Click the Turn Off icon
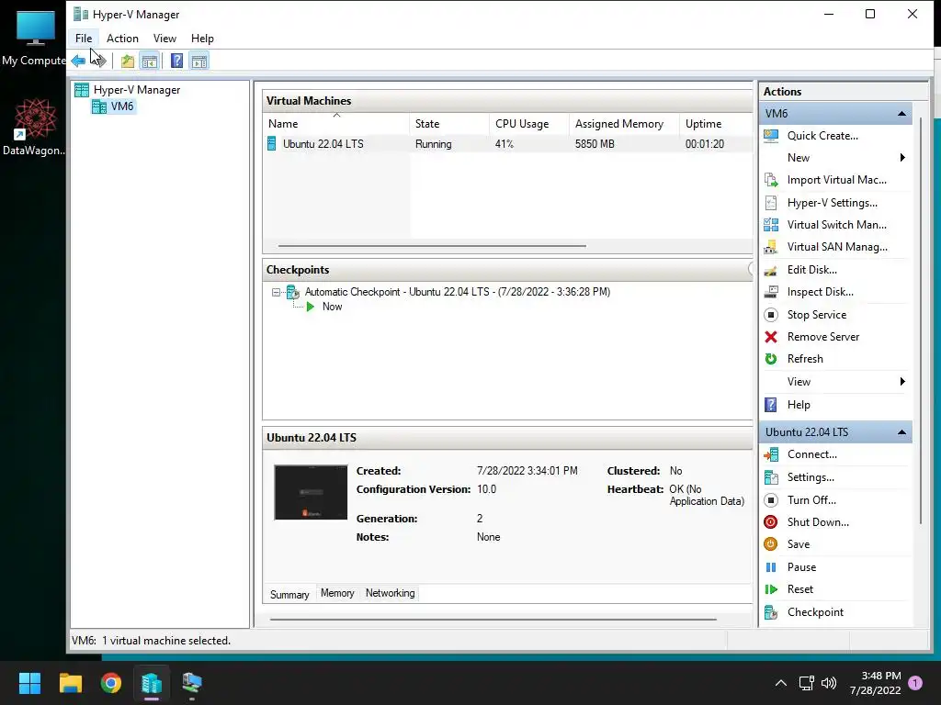The height and width of the screenshot is (705, 941). 771,500
